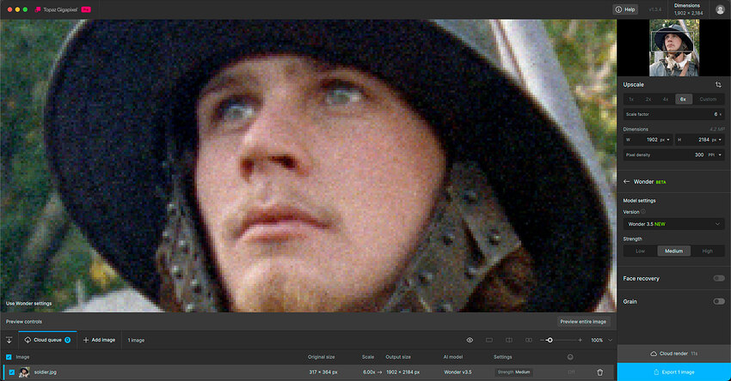The width and height of the screenshot is (731, 381).
Task: Click the Strength Medium settings tag
Action: pyautogui.click(x=513, y=372)
